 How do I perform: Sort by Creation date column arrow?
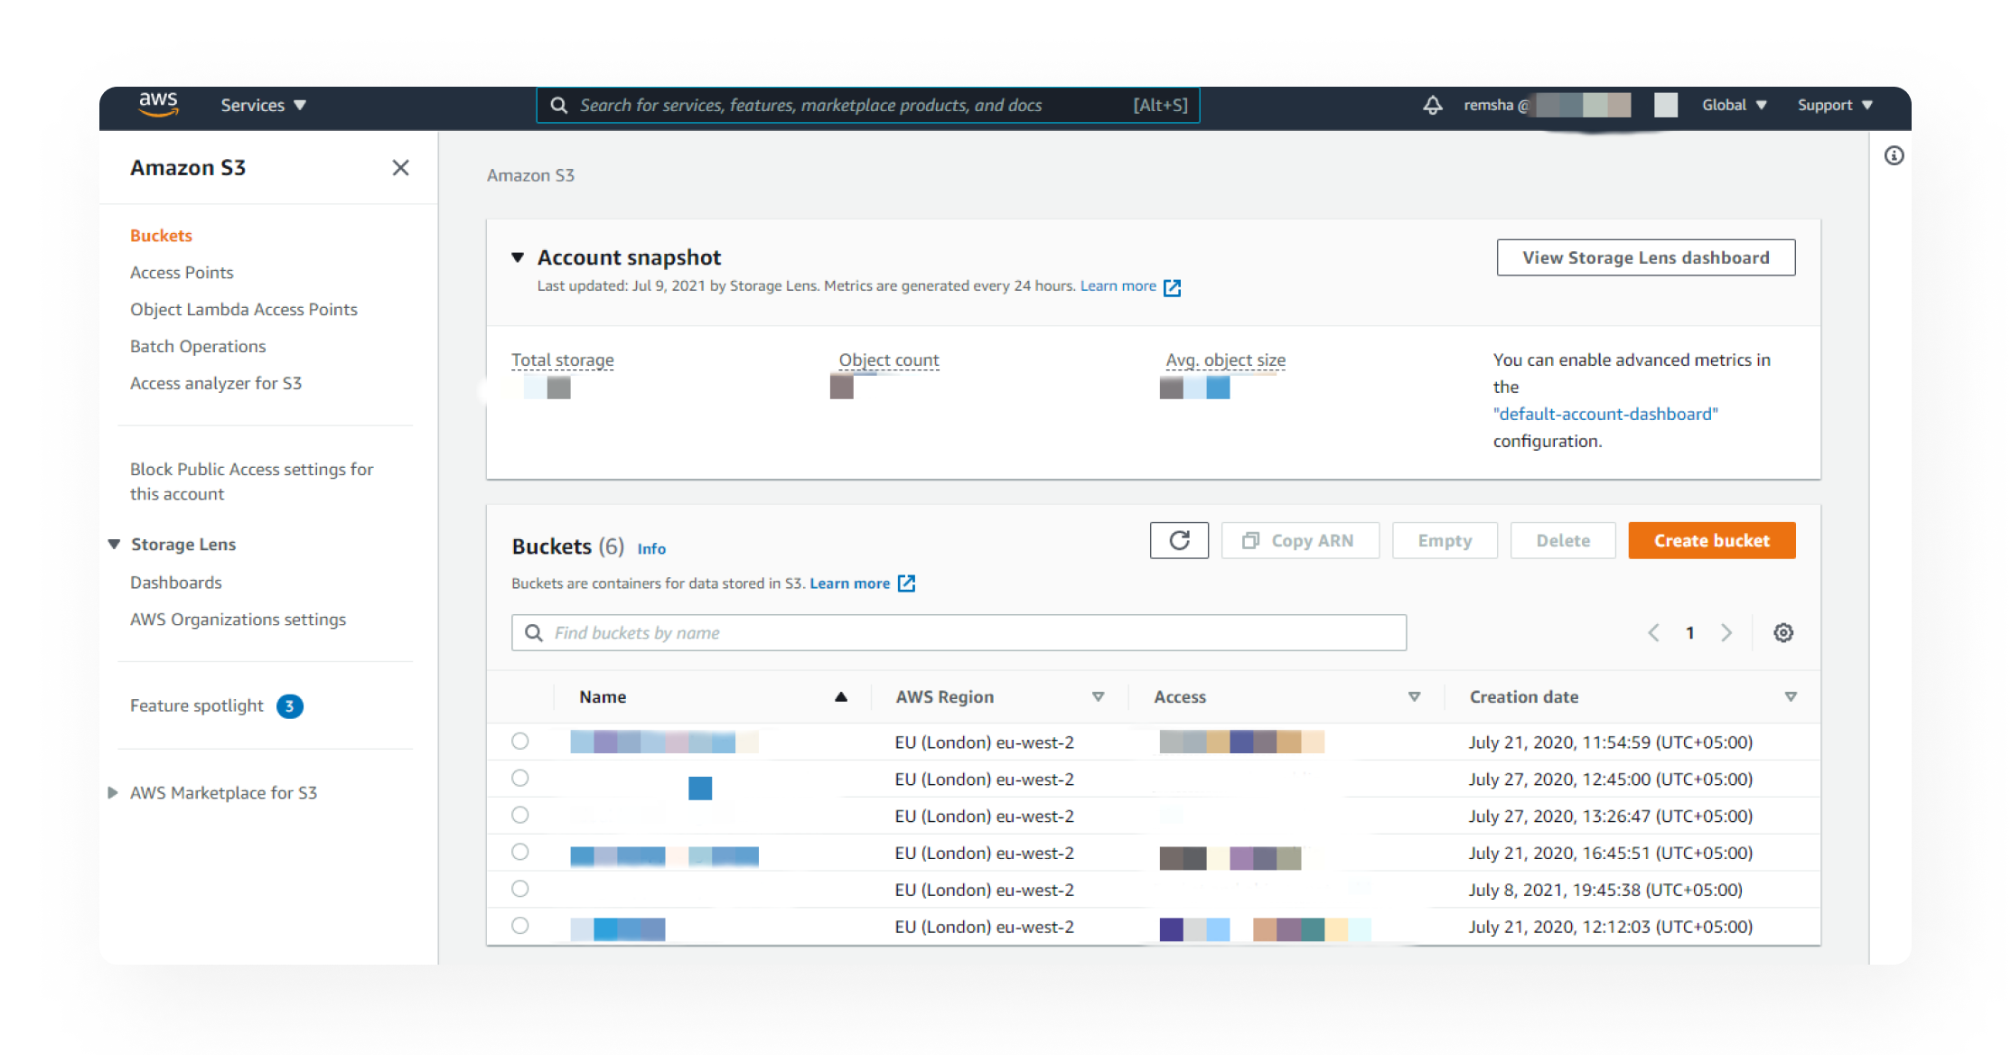(x=1791, y=696)
